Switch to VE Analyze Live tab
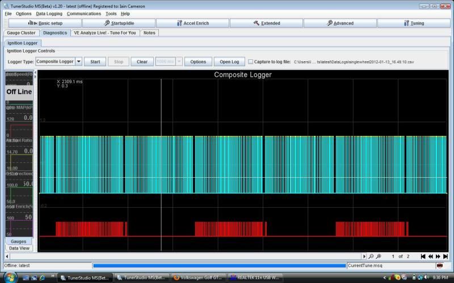 tap(105, 33)
